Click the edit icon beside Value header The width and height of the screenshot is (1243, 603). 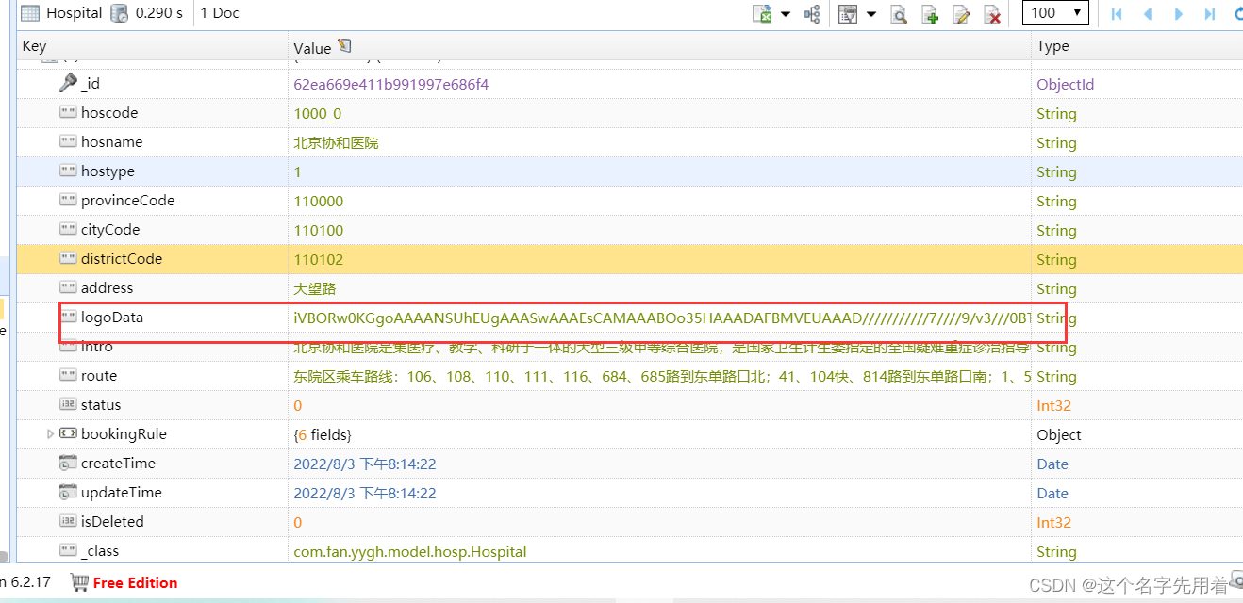(344, 45)
